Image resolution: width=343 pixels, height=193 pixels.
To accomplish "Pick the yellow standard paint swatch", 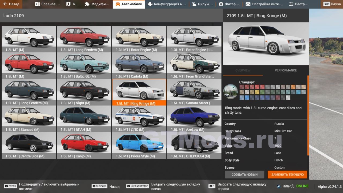I will pos(257,92).
